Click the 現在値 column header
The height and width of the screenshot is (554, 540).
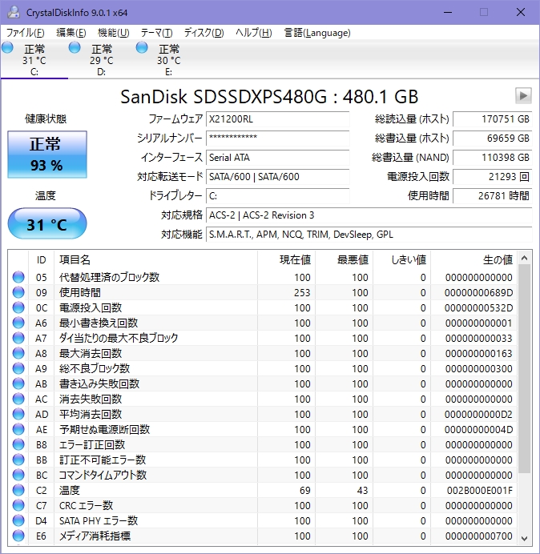pos(286,259)
